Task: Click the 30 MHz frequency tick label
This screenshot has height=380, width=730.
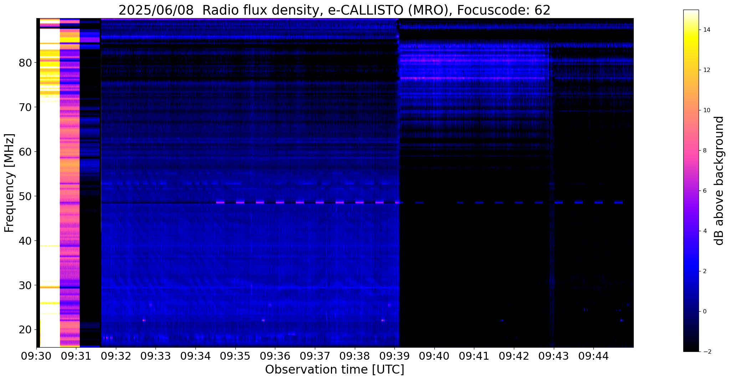Action: [25, 285]
